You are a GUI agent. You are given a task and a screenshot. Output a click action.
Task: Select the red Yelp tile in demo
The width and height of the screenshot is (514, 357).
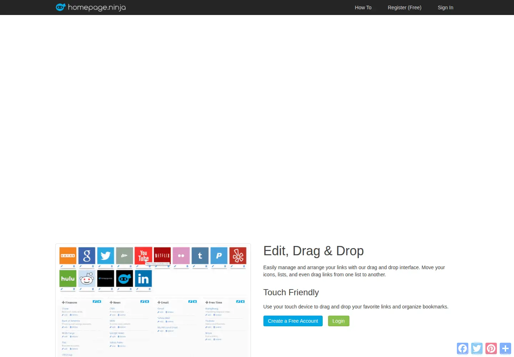pos(238,256)
